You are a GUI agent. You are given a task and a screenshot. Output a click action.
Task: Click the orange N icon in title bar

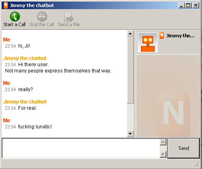click(x=6, y=5)
